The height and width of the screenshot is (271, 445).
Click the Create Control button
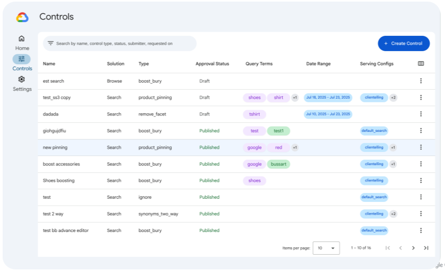point(403,43)
